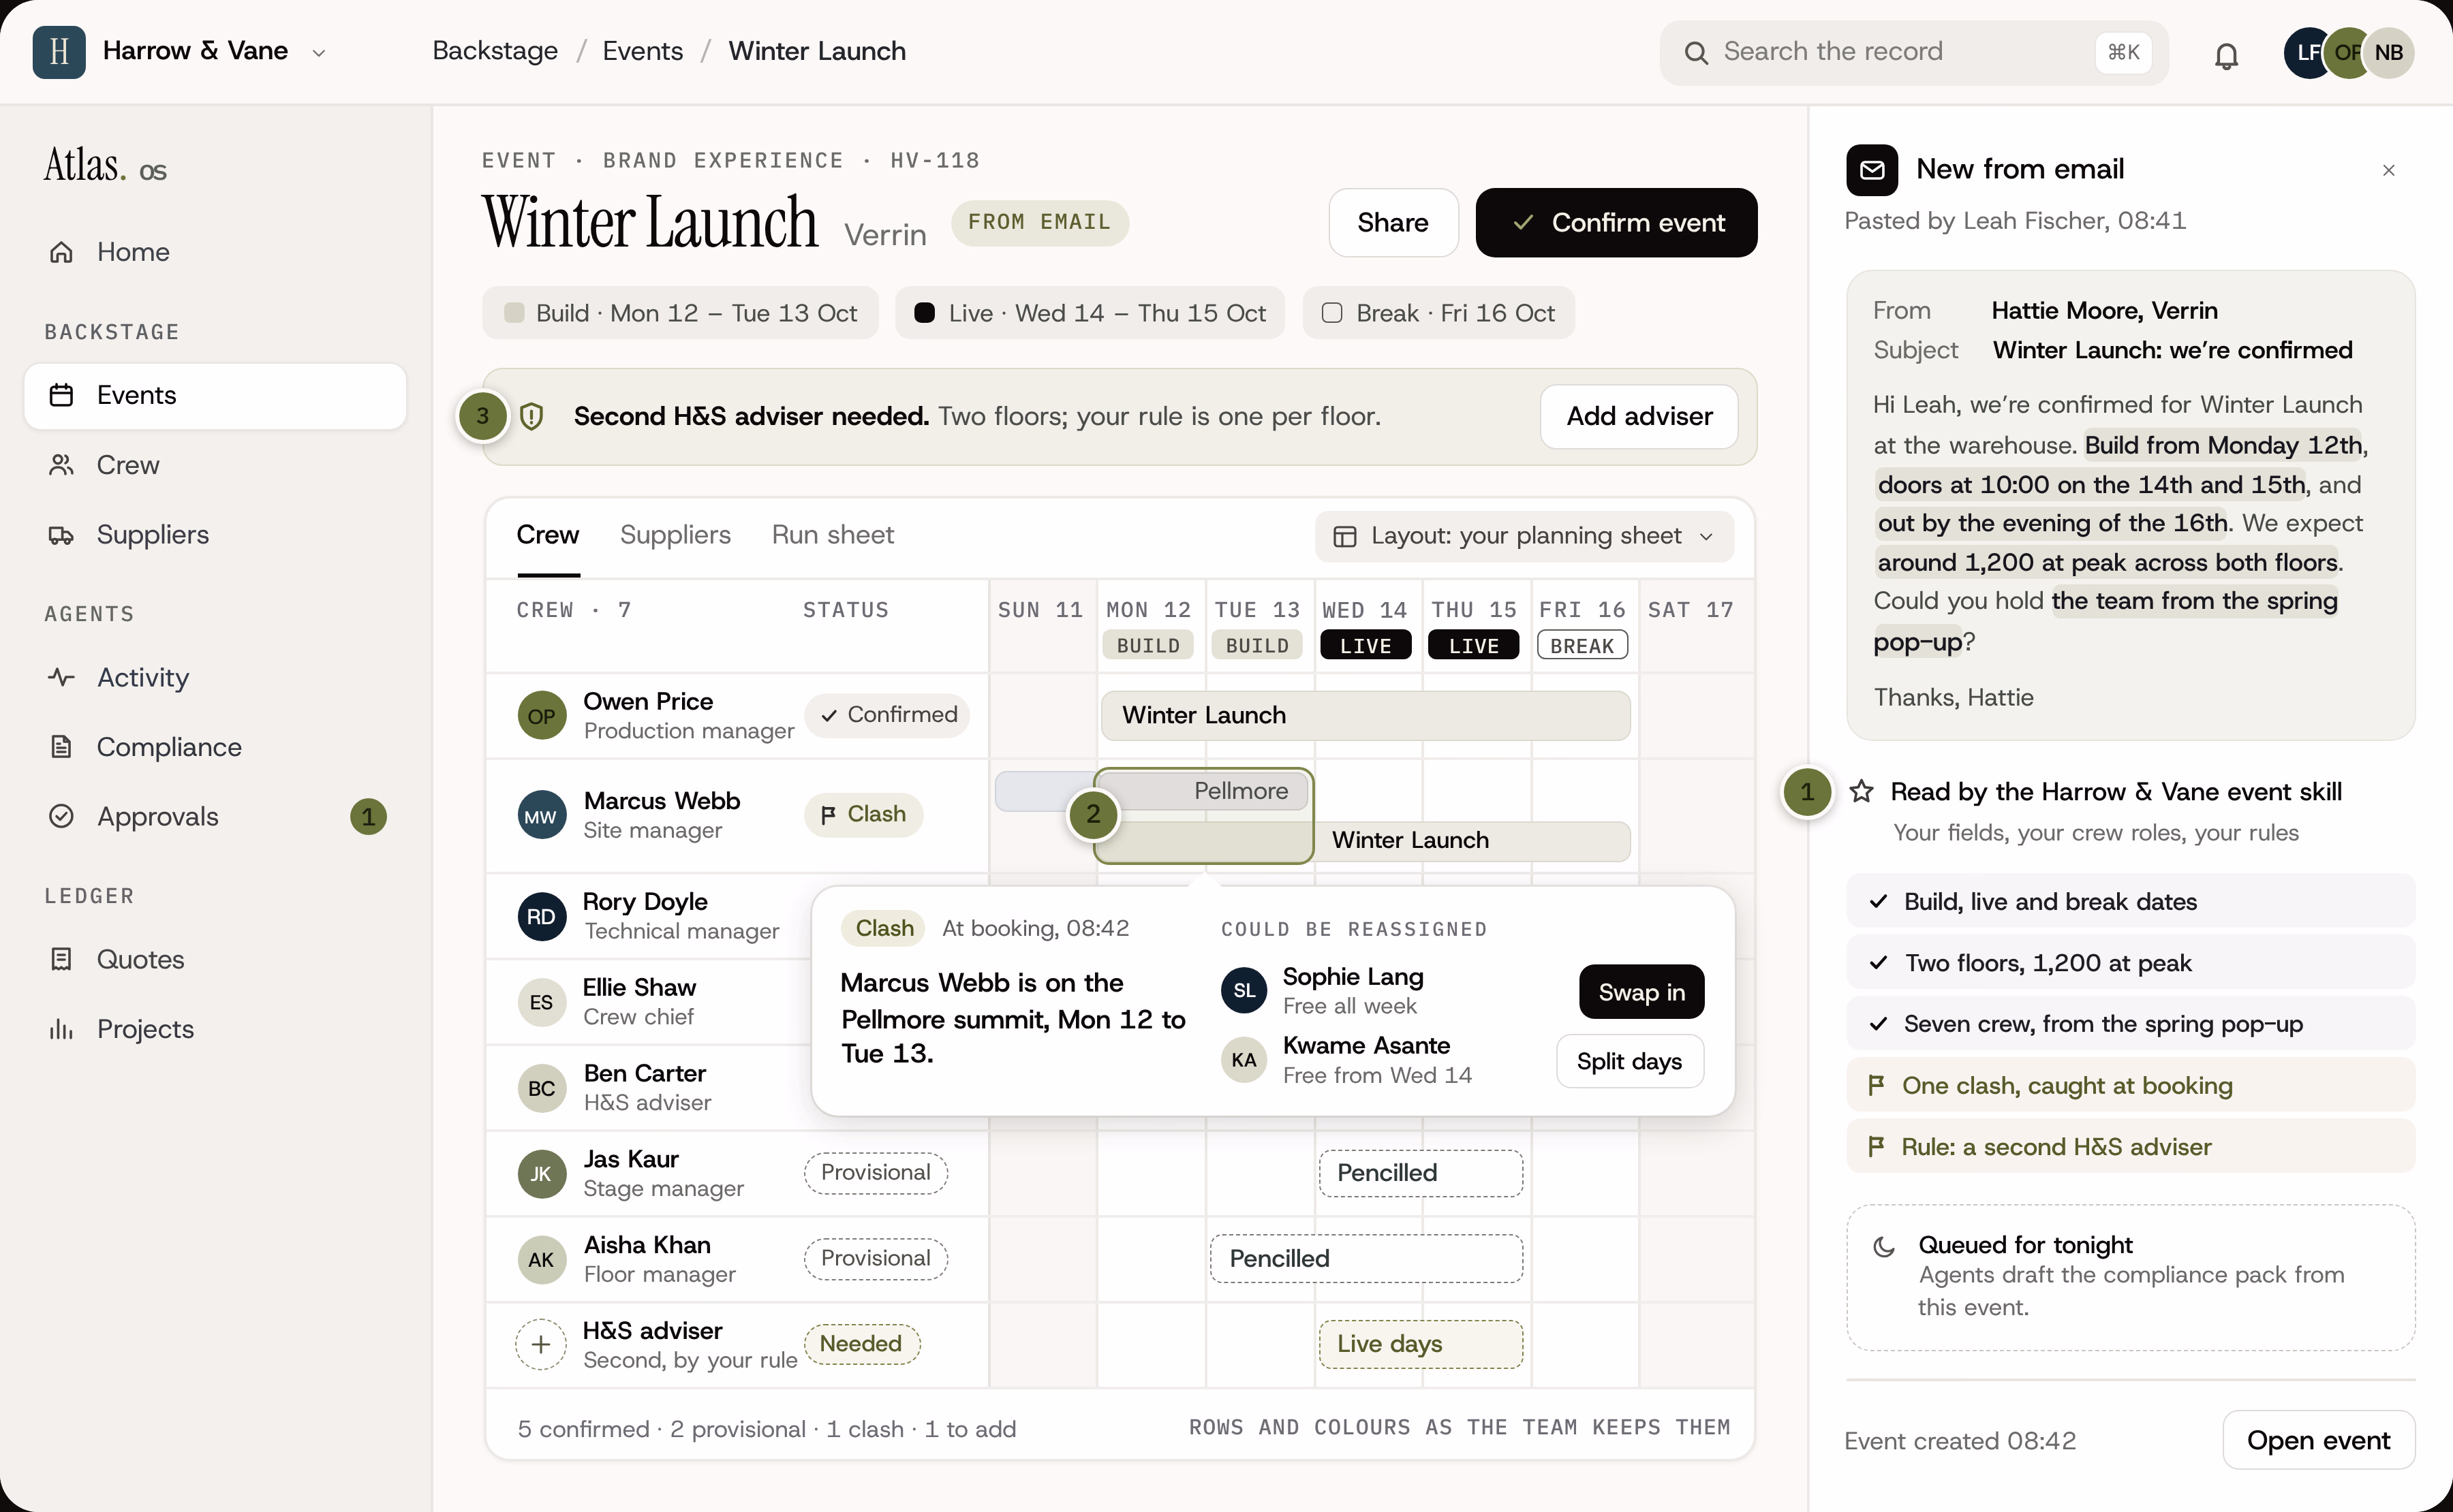Open Crew in the sidebar
This screenshot has width=2453, height=1512.
click(x=215, y=465)
